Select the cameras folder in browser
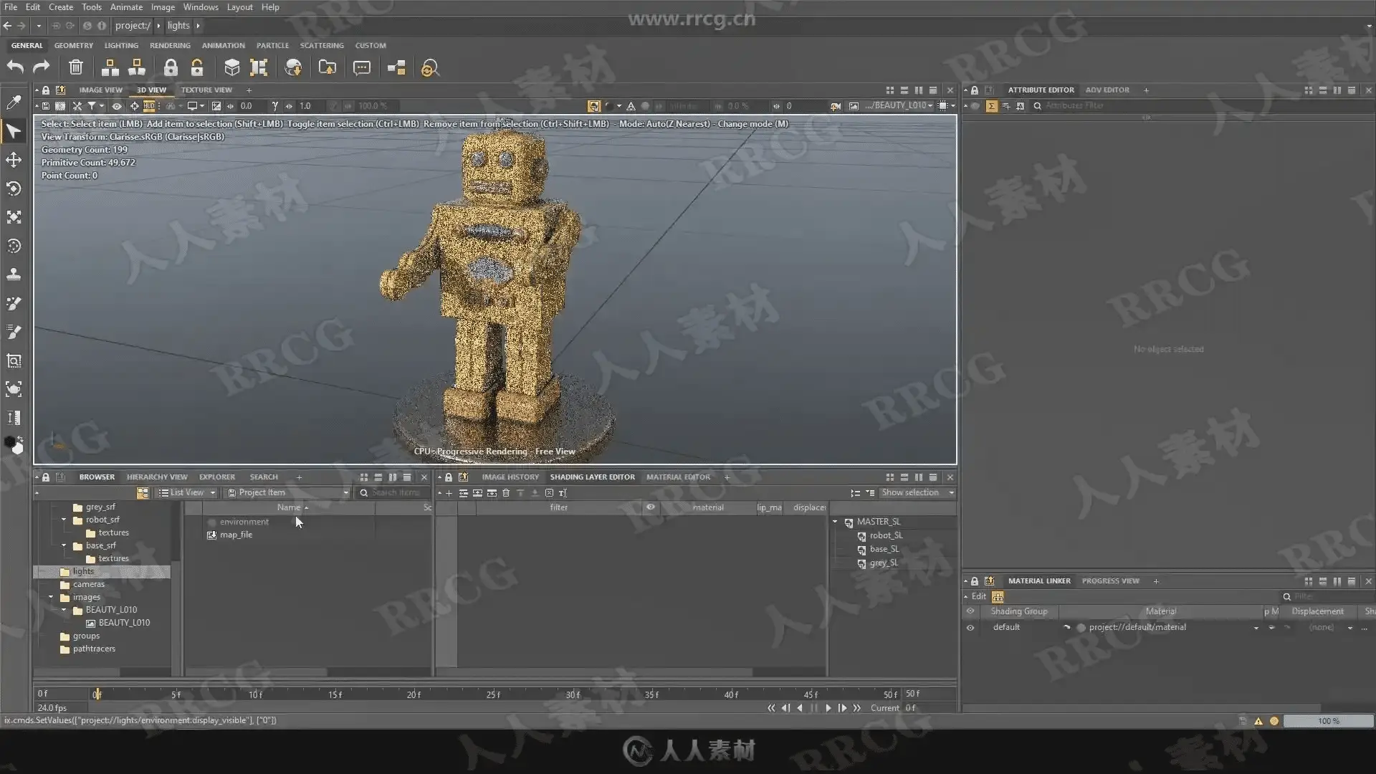The width and height of the screenshot is (1376, 774). click(88, 584)
